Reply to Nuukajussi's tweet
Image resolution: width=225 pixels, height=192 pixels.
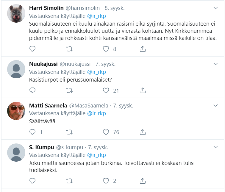33,90
